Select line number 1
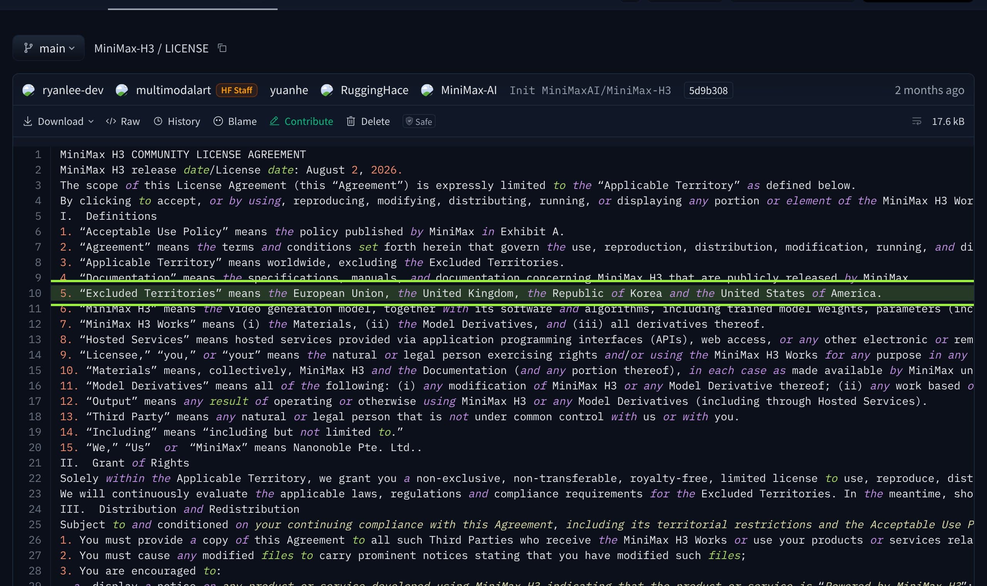987x586 pixels. [x=38, y=154]
